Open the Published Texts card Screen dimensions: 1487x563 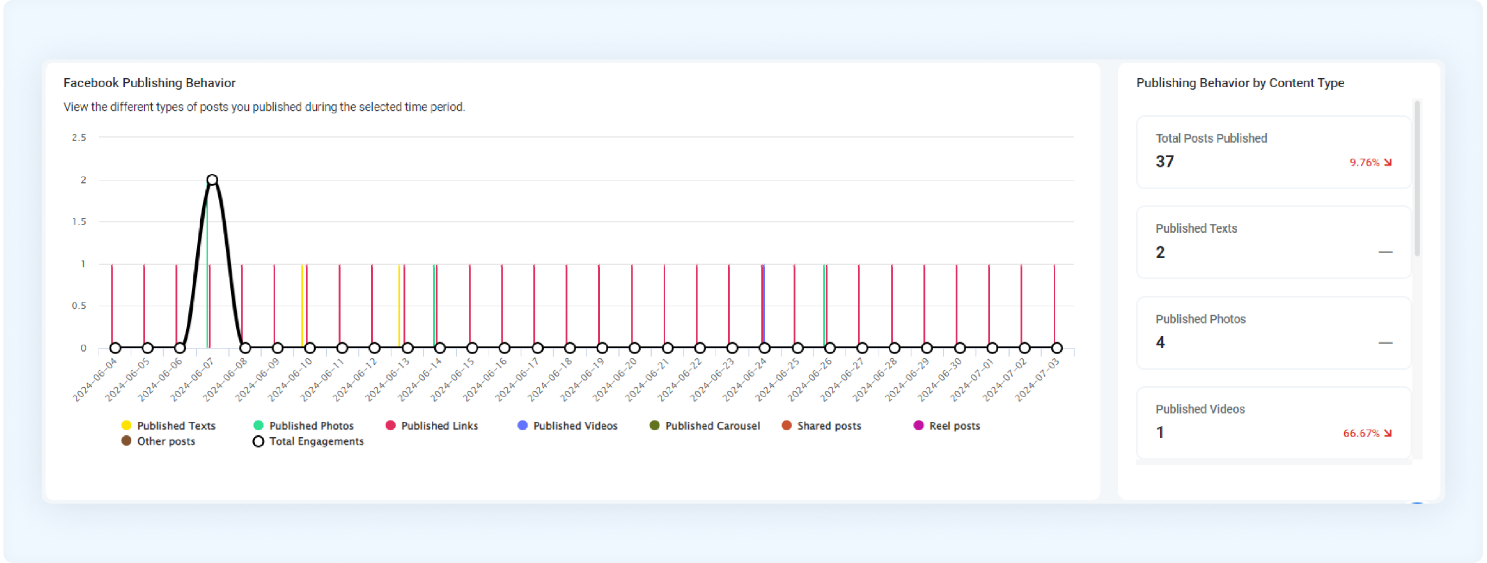pos(1273,242)
